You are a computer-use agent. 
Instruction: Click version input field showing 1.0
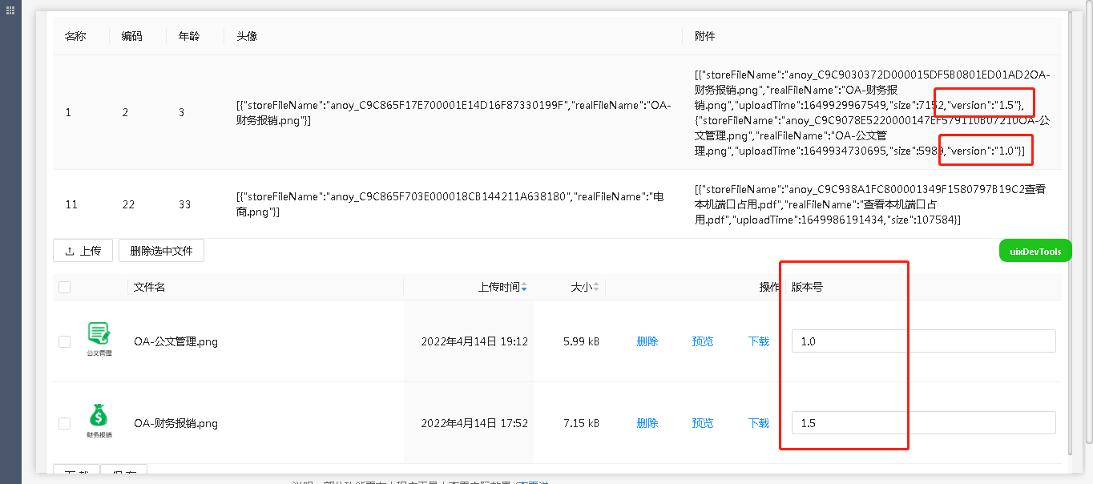click(923, 341)
